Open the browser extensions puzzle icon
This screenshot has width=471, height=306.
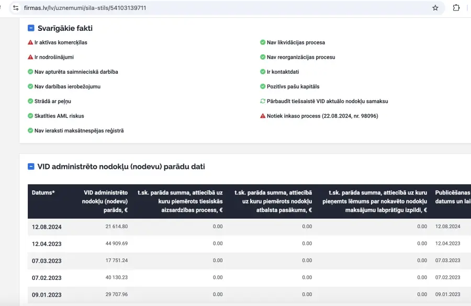coord(456,8)
